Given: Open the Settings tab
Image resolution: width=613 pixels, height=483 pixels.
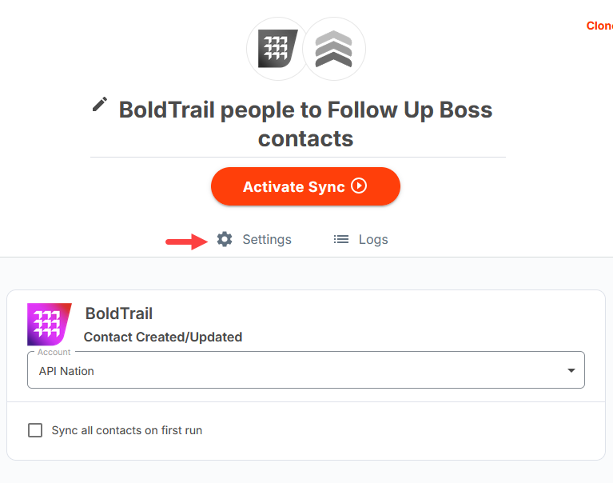Looking at the screenshot, I should tap(266, 239).
